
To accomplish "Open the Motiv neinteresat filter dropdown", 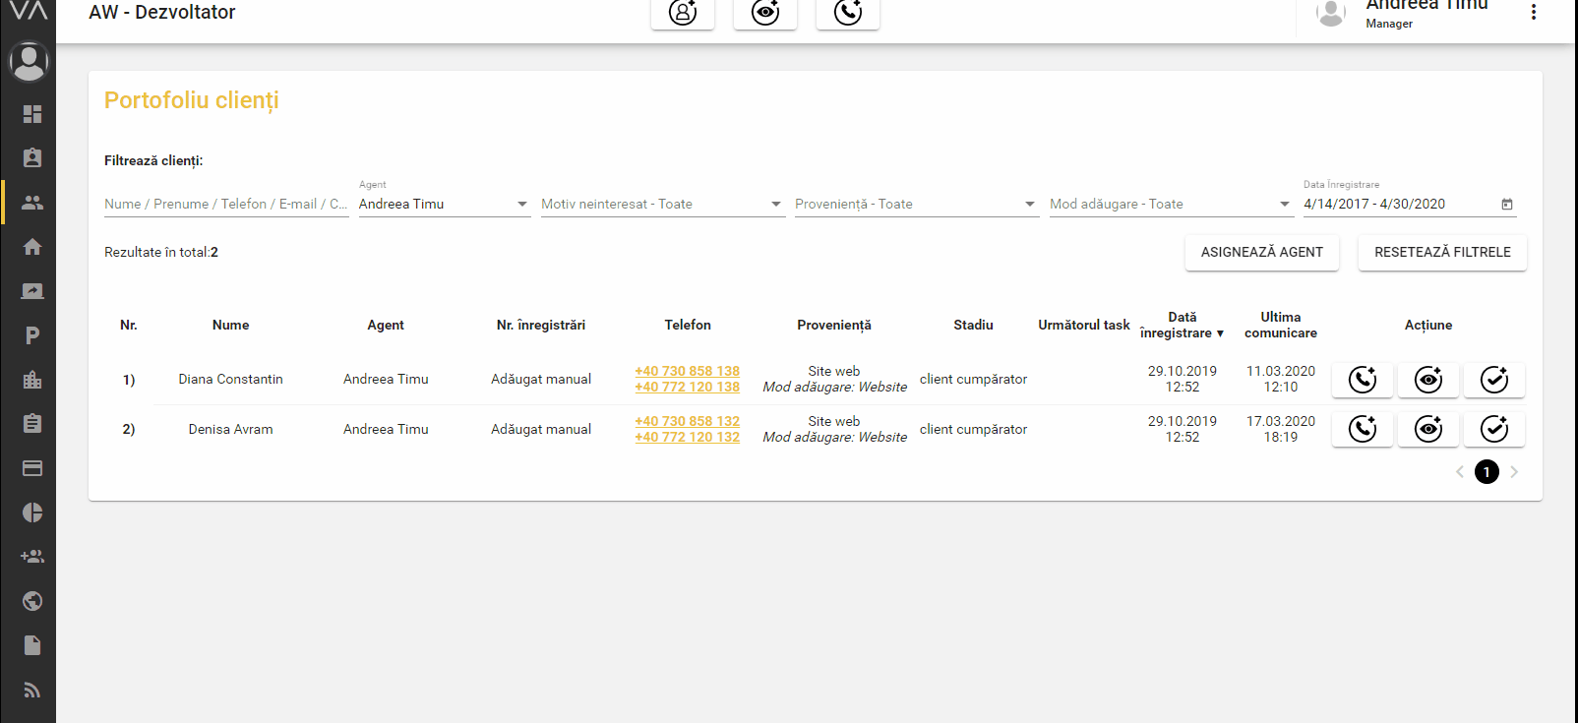I will (x=662, y=204).
